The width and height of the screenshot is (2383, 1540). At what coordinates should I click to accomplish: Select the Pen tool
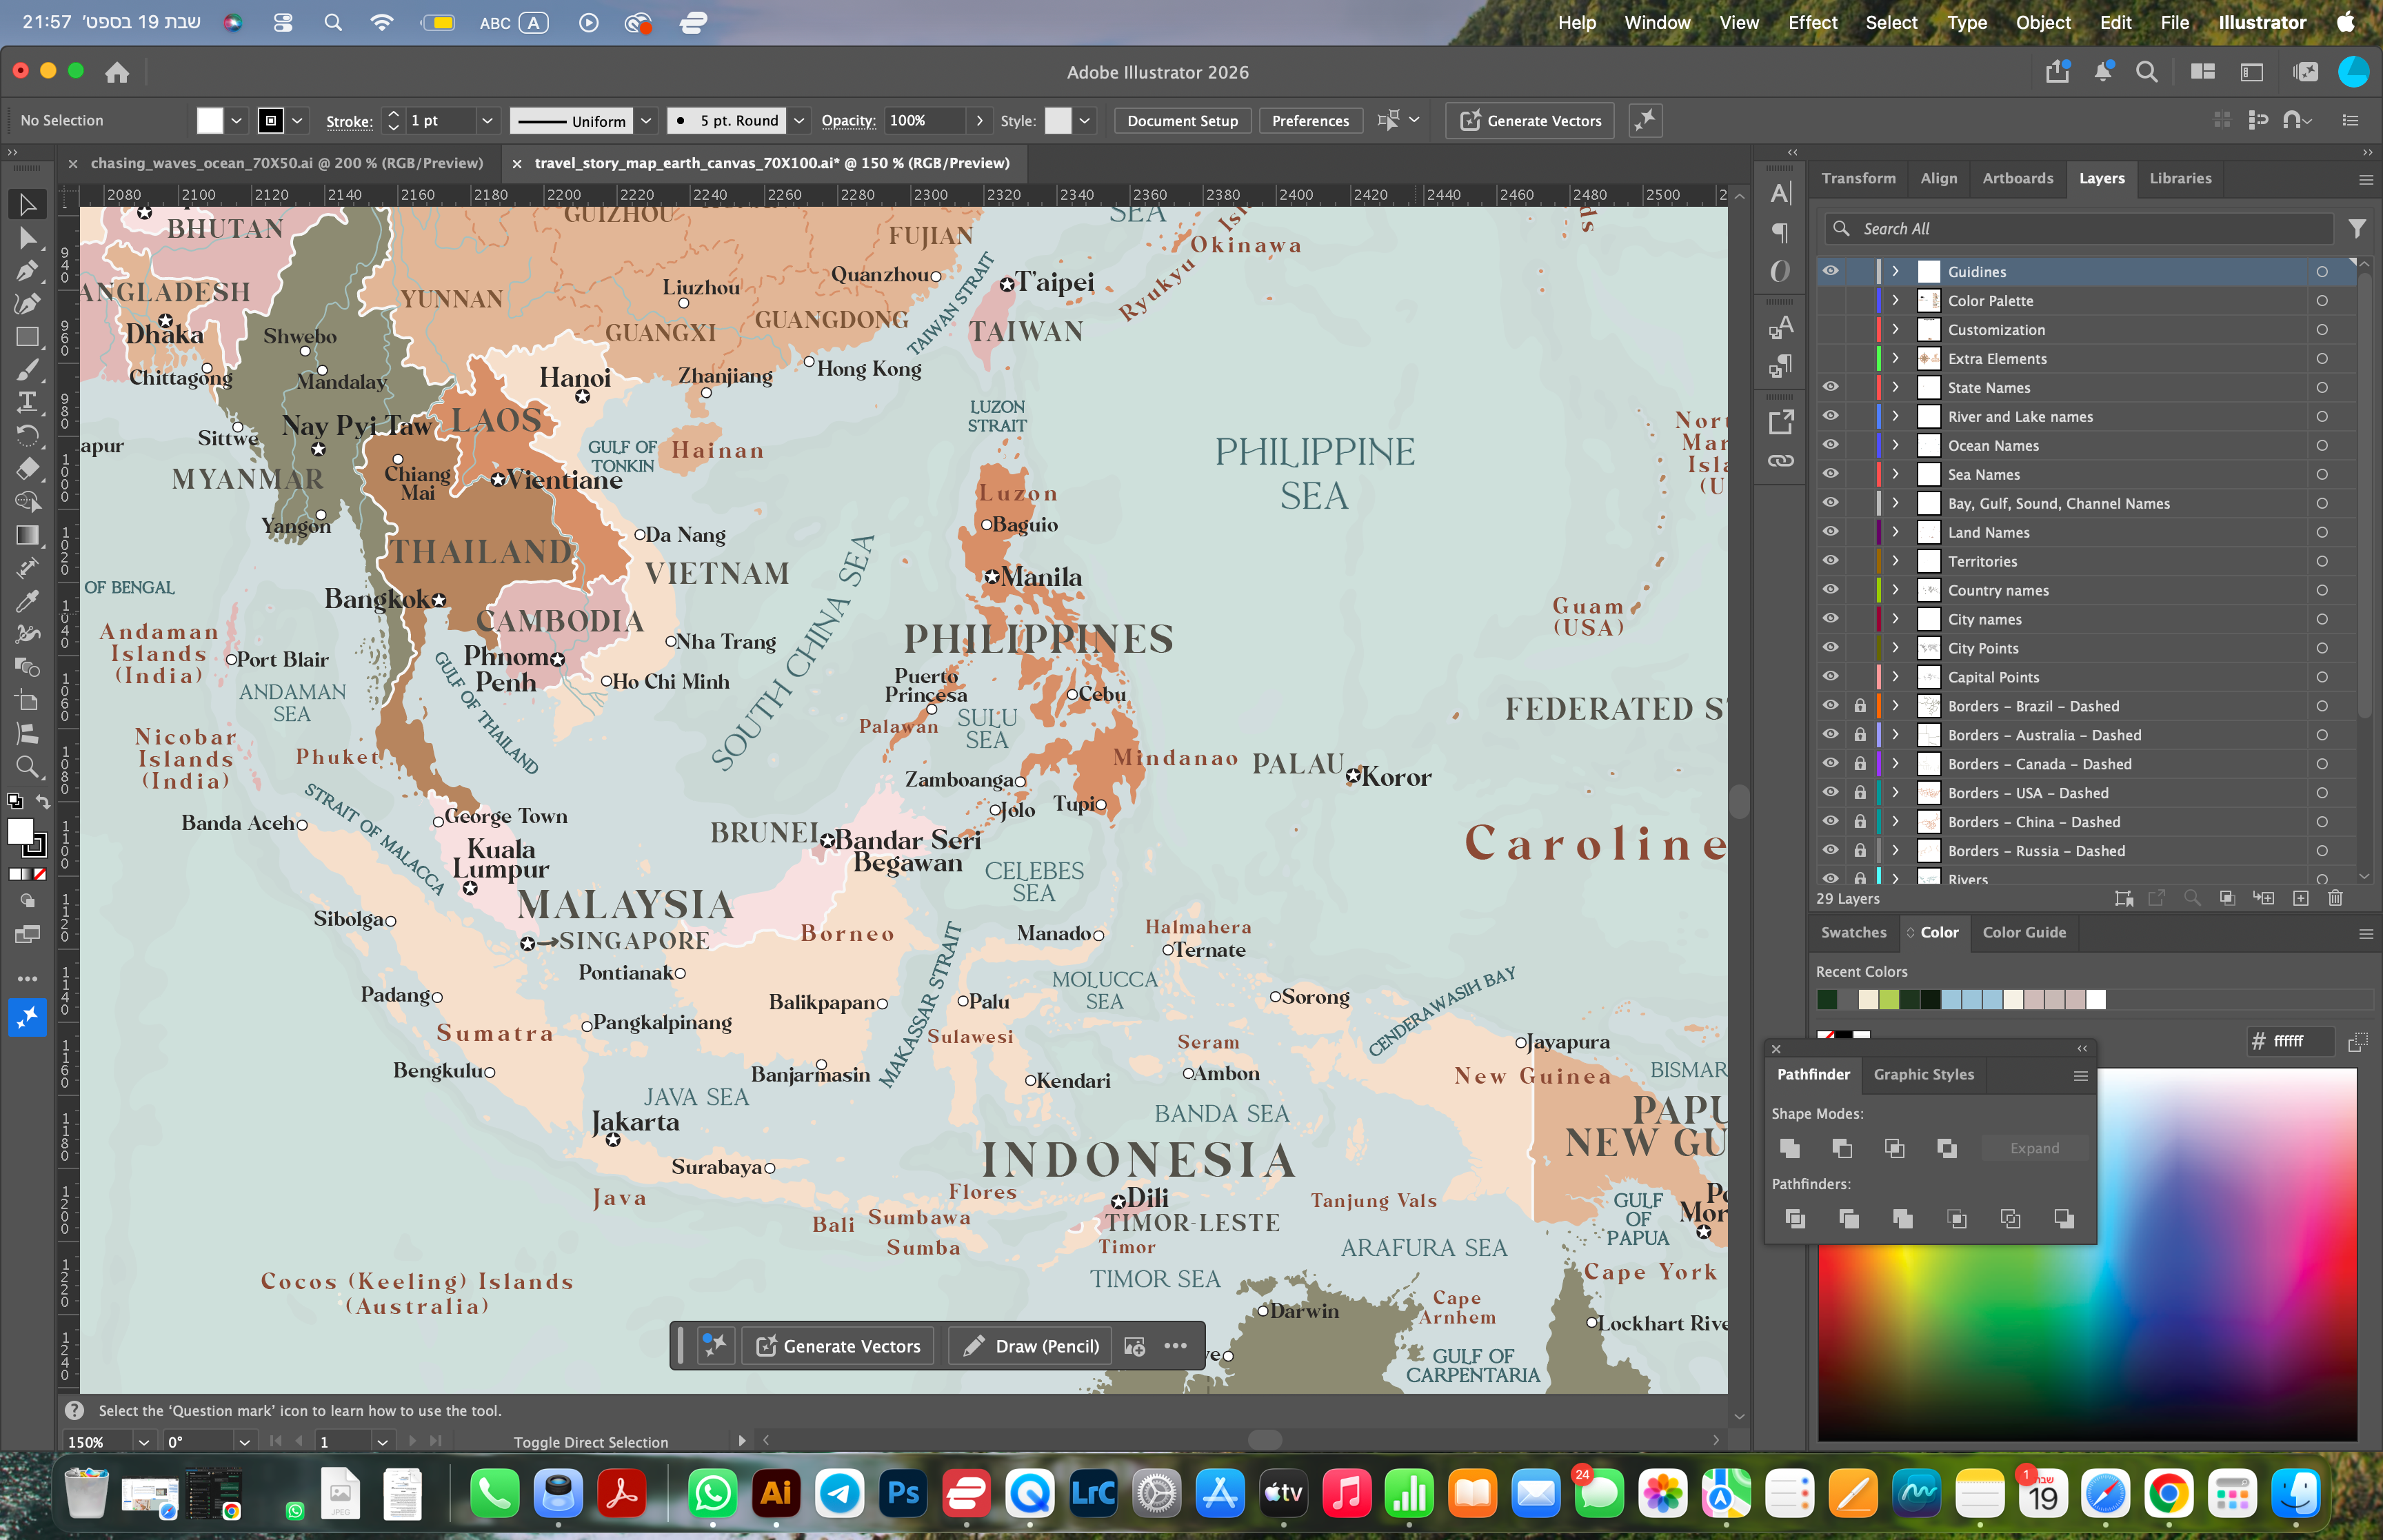point(27,271)
